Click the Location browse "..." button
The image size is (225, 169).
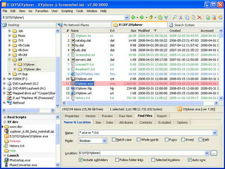click(213, 153)
